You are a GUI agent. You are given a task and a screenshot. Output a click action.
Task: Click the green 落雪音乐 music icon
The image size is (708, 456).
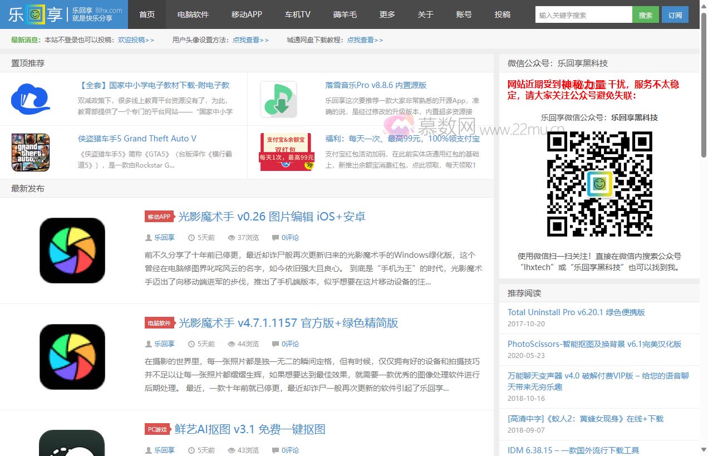pos(278,99)
